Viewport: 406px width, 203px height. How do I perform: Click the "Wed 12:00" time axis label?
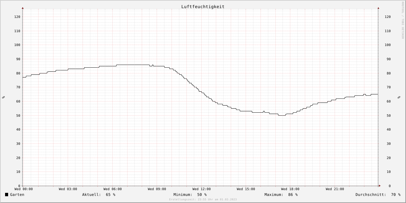pyautogui.click(x=202, y=189)
